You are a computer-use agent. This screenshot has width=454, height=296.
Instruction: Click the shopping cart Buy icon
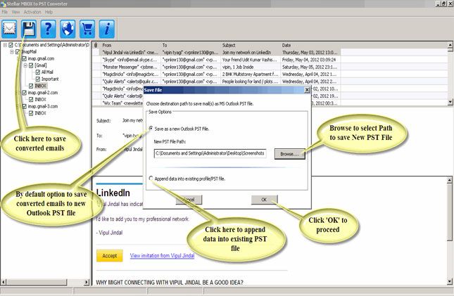tap(87, 29)
